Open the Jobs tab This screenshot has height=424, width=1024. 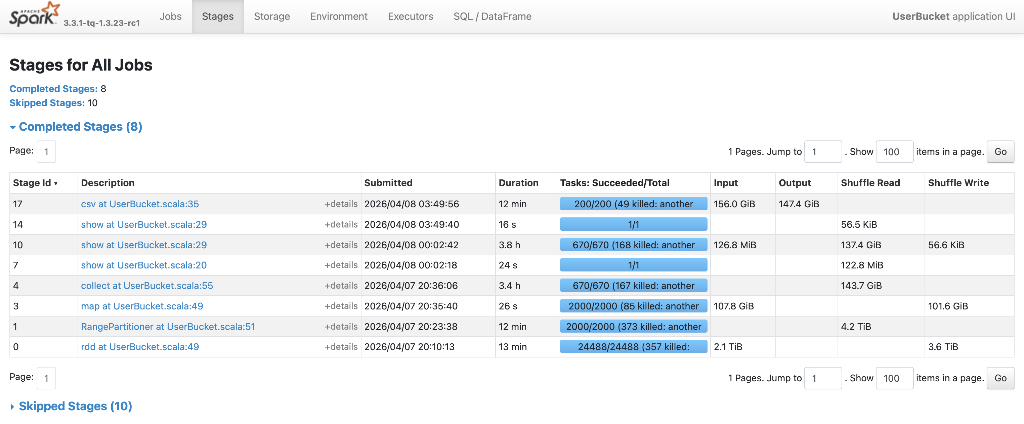pyautogui.click(x=170, y=16)
